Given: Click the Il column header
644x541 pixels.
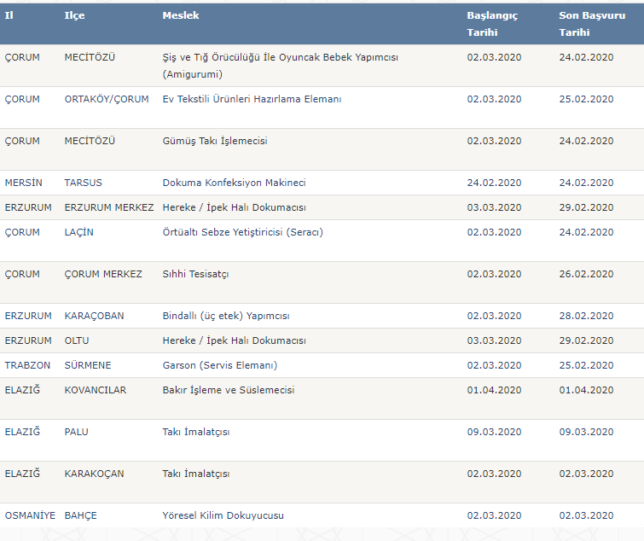Looking at the screenshot, I should (9, 15).
